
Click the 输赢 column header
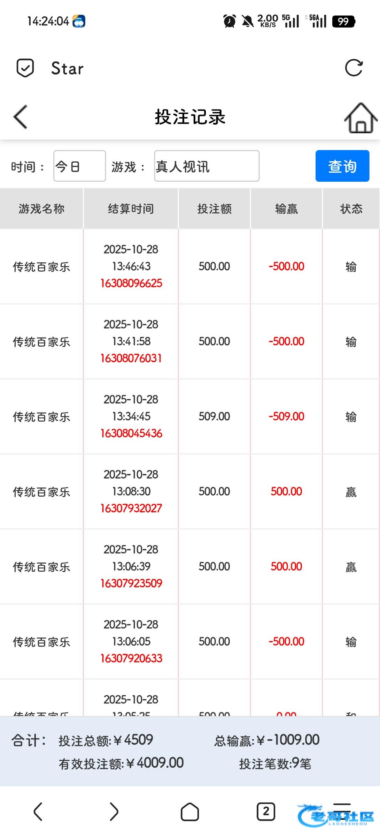pyautogui.click(x=286, y=209)
